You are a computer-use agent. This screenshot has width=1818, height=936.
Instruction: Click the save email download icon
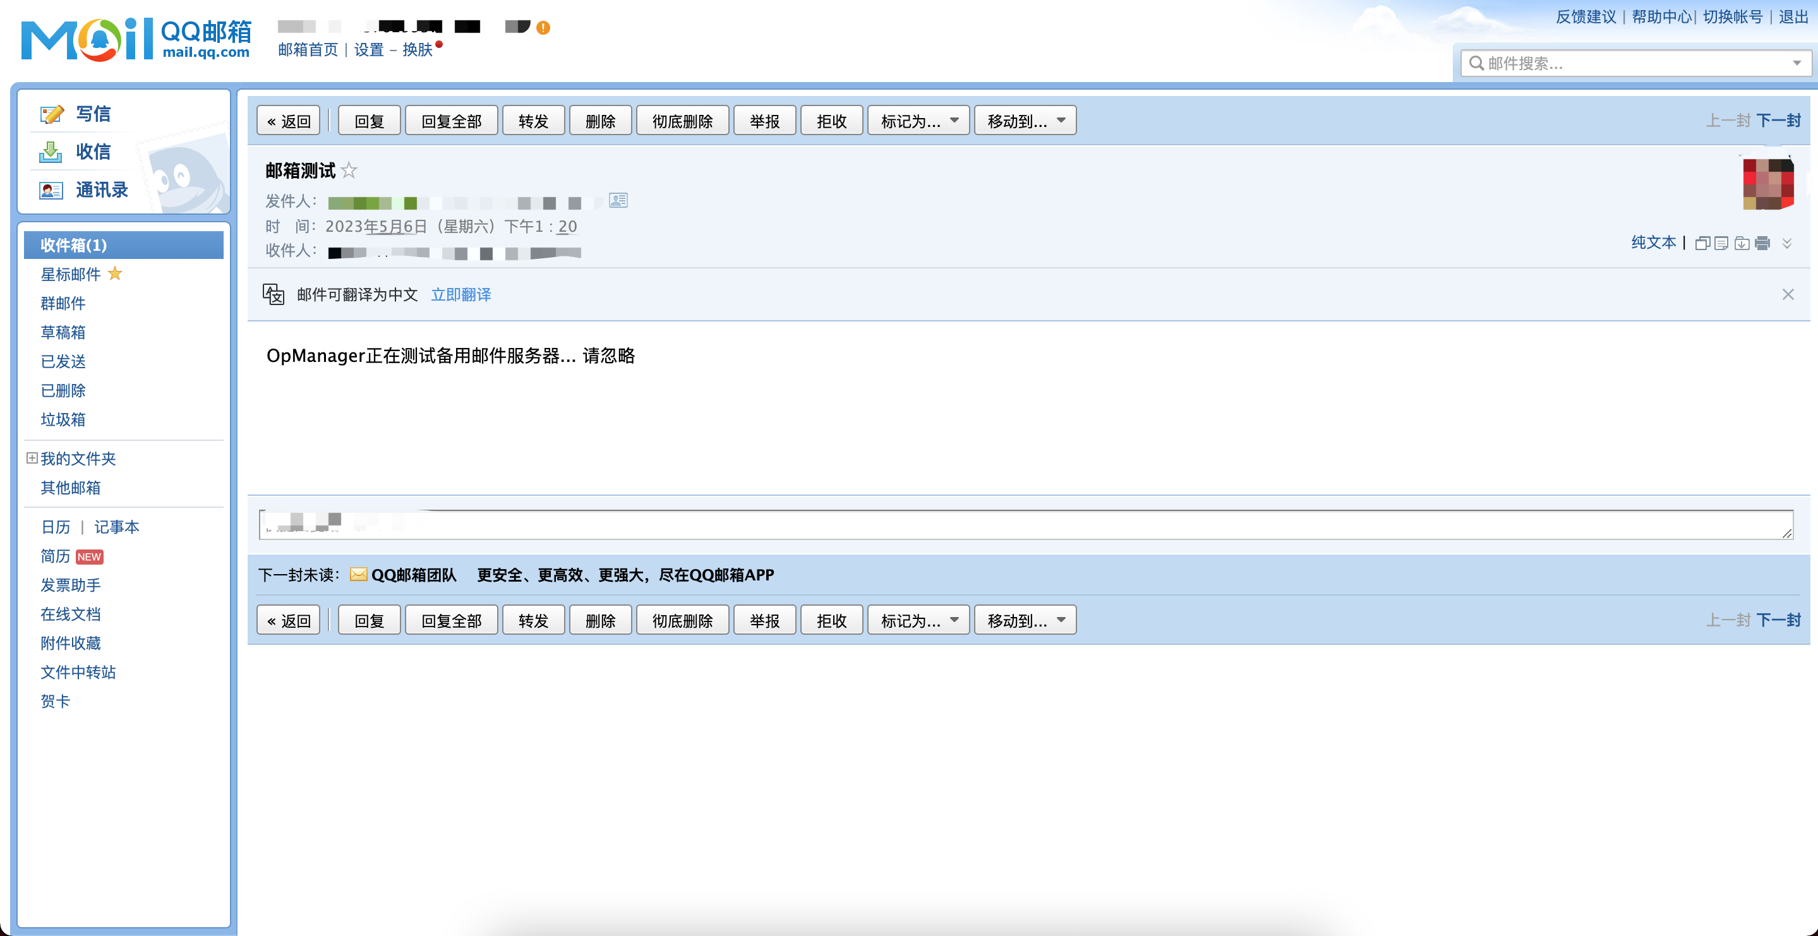[x=1742, y=244]
